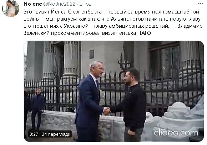Screen dimensions: 207x145
Task: Click the word Украиной in tweet text
Action: point(76,26)
